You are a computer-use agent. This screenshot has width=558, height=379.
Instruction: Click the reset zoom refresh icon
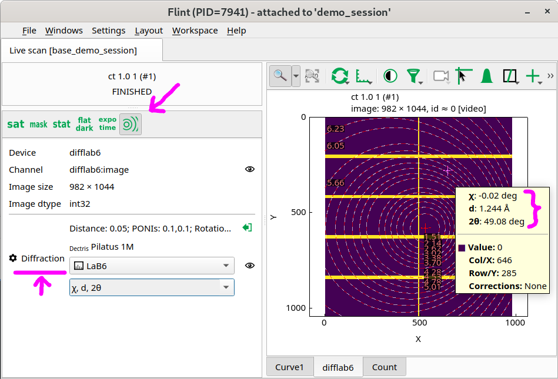point(340,76)
